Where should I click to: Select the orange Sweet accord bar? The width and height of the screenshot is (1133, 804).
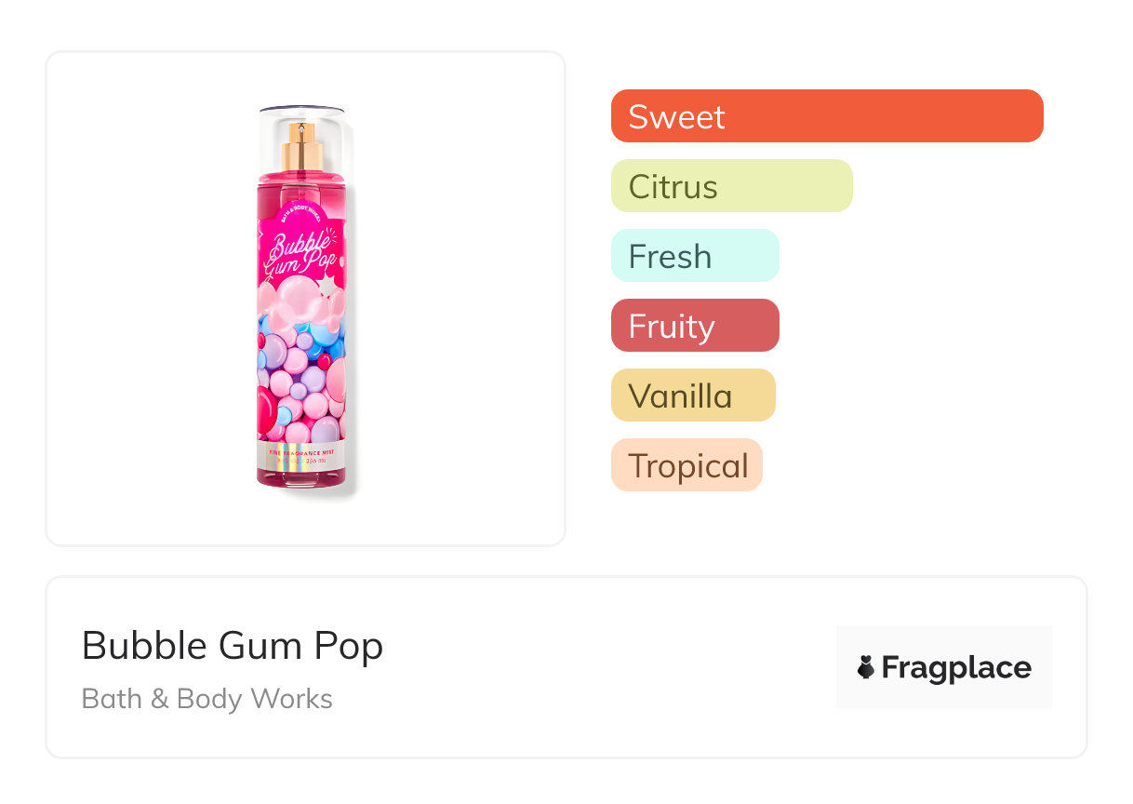coord(826,116)
